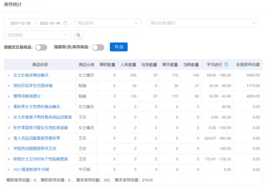This screenshot has width=266, height=188.
Task: Click the 1170.00 total value cell
Action: (253, 86)
